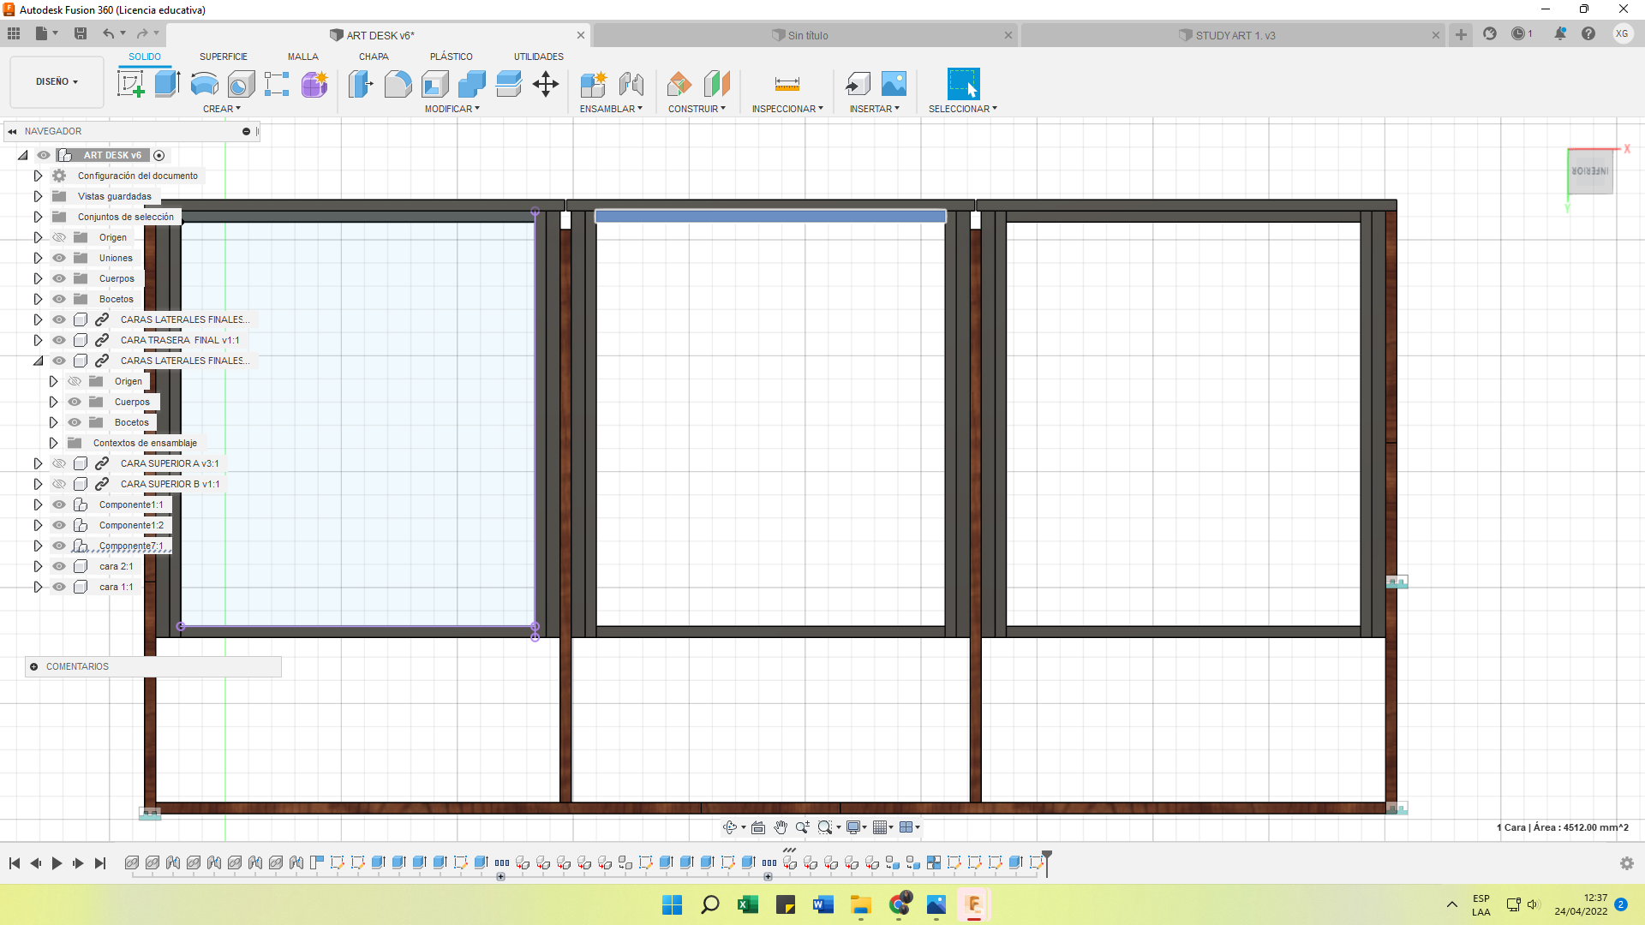Open the CONSTRUIR dropdown menu
1645x925 pixels.
[x=697, y=109]
